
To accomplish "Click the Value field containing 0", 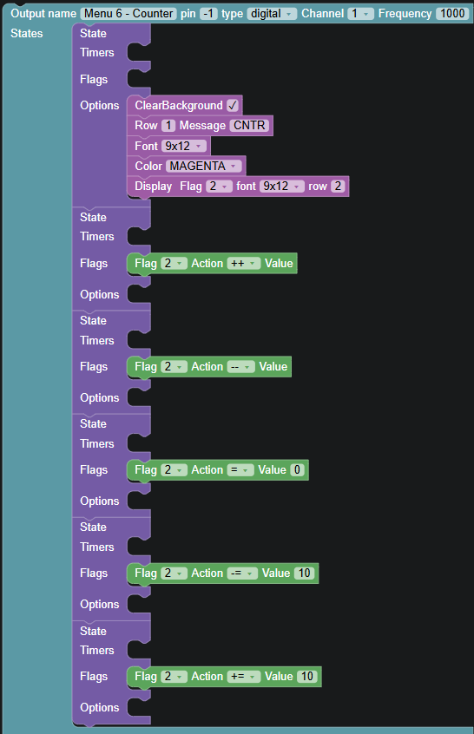I will point(297,470).
